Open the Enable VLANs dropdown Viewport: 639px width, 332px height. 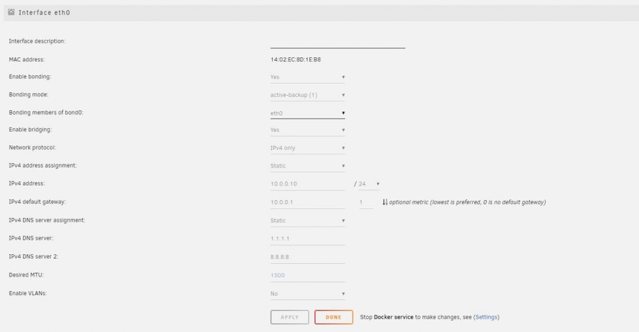[307, 293]
